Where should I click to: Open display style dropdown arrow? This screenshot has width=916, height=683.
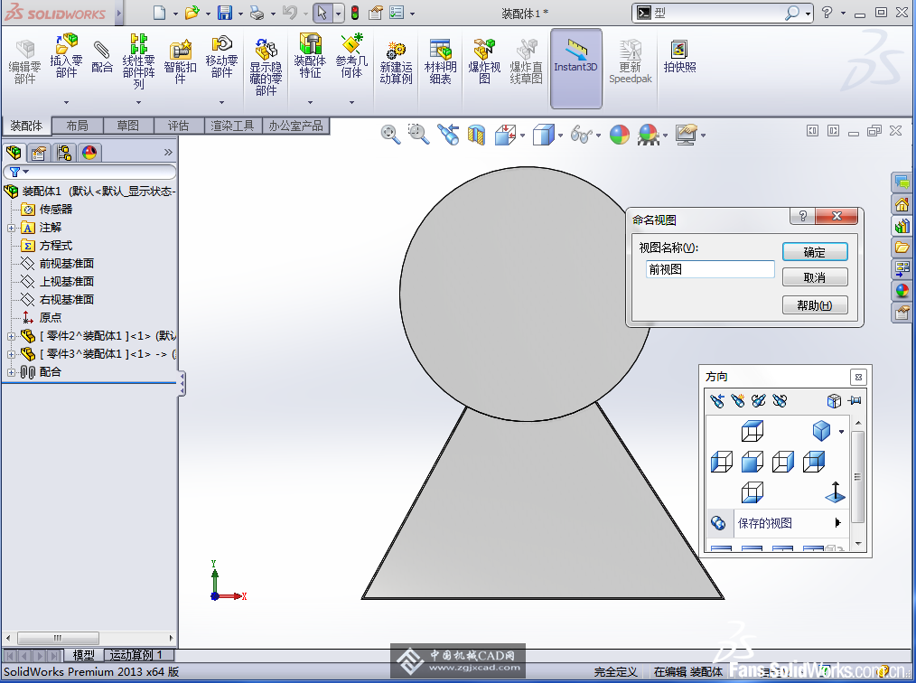[561, 136]
